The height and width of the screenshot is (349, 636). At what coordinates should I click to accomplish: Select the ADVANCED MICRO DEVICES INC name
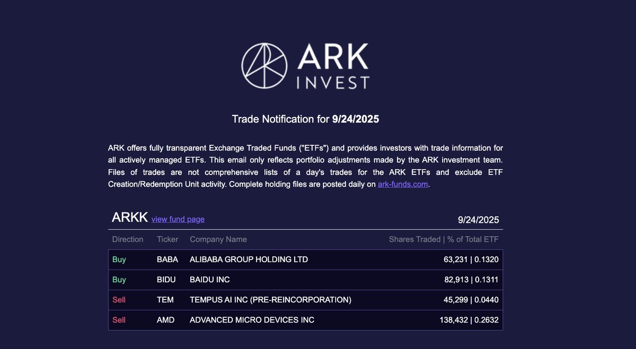coord(252,320)
